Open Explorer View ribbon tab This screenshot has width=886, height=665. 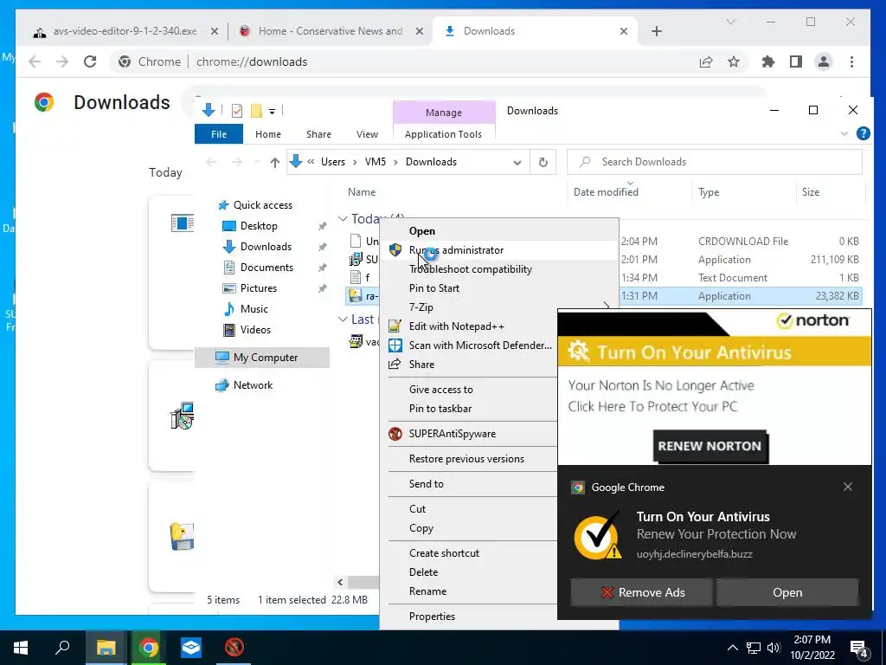pos(367,134)
